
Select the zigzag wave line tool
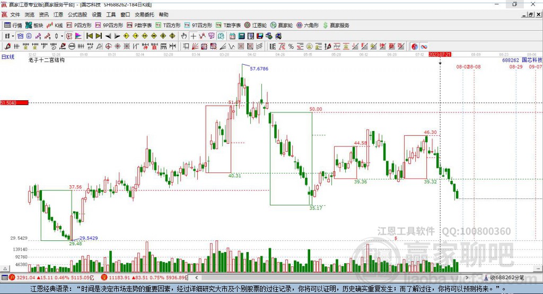click(x=232, y=47)
